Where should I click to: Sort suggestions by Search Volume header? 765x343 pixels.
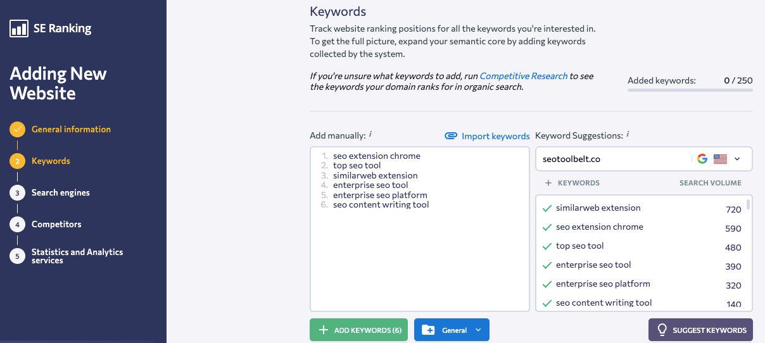tap(710, 183)
